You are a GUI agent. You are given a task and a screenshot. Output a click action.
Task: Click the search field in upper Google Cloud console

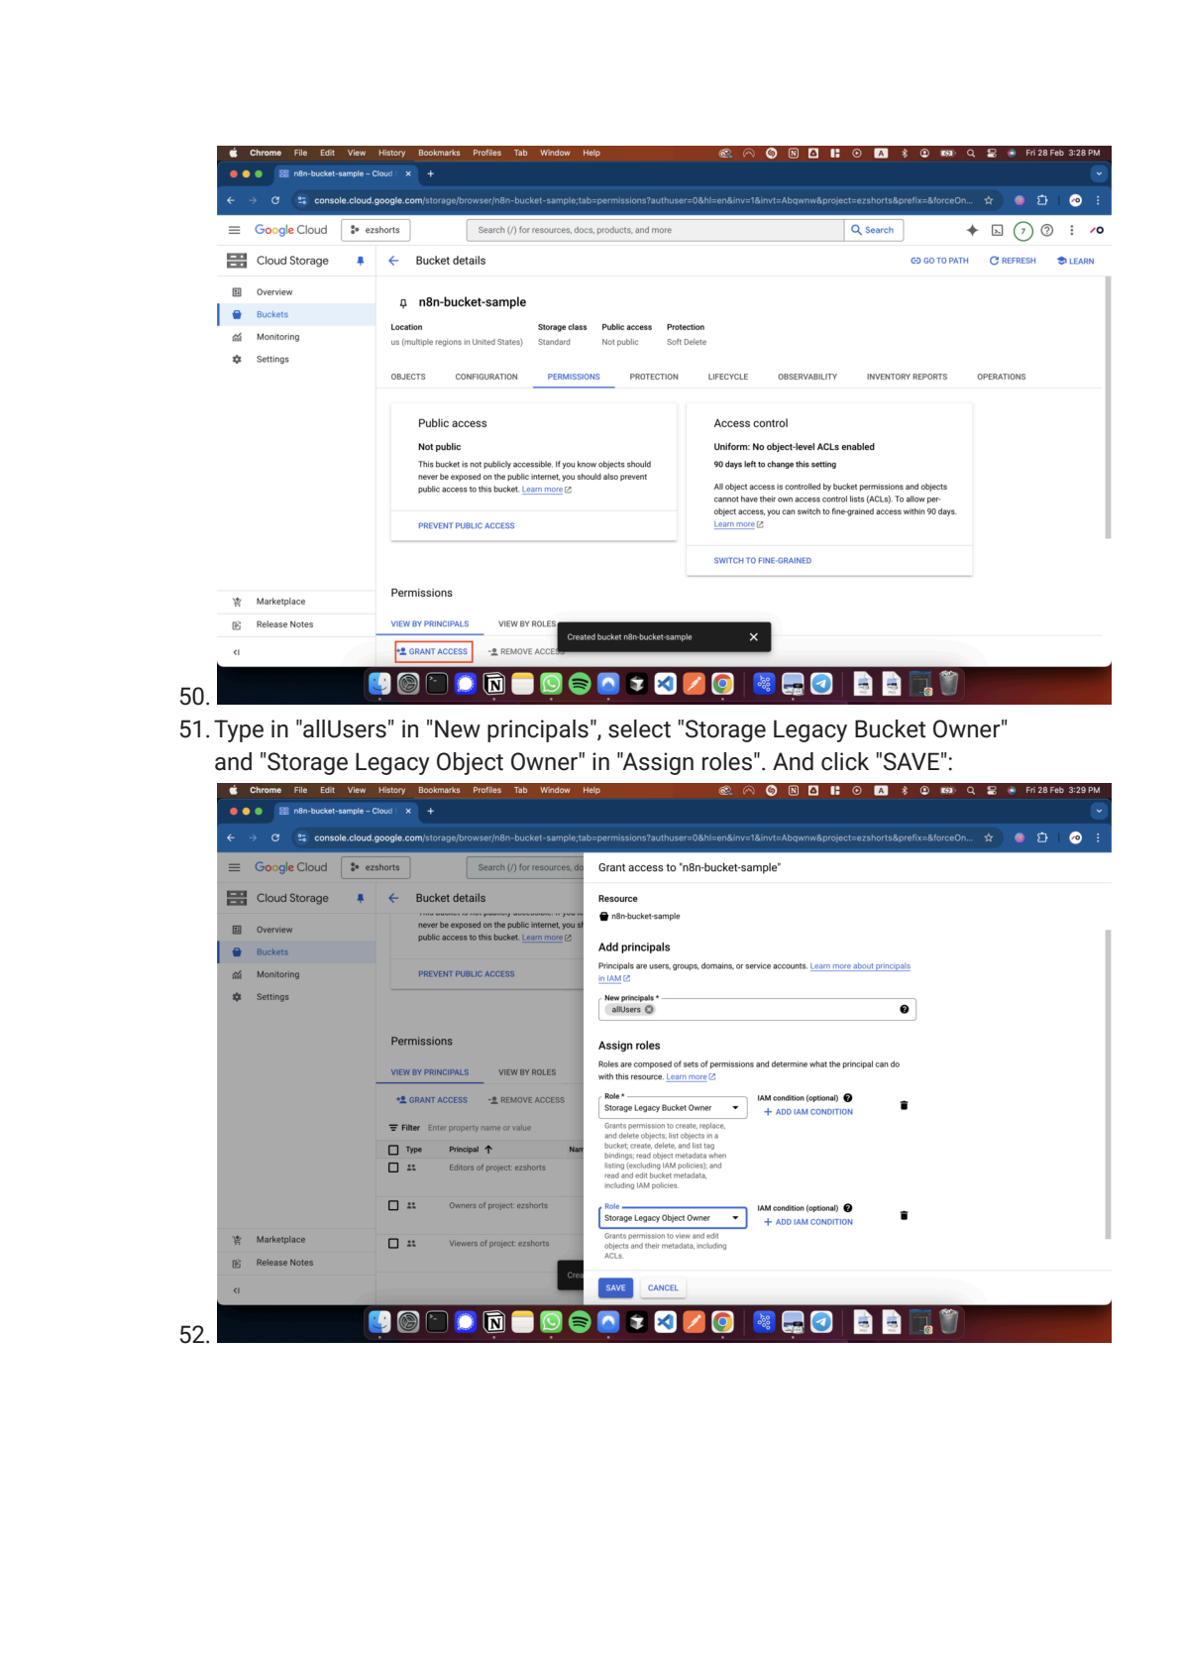655,230
